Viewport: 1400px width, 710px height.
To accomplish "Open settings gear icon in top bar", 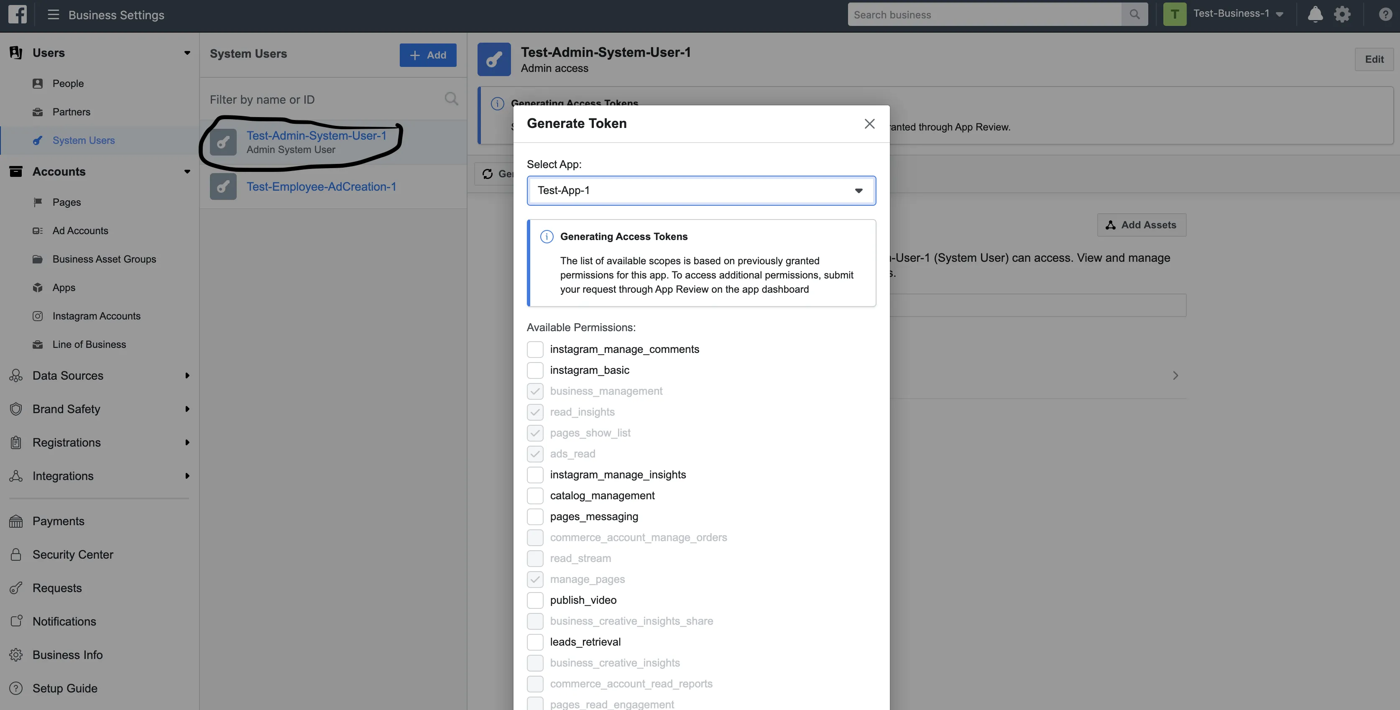I will 1342,15.
